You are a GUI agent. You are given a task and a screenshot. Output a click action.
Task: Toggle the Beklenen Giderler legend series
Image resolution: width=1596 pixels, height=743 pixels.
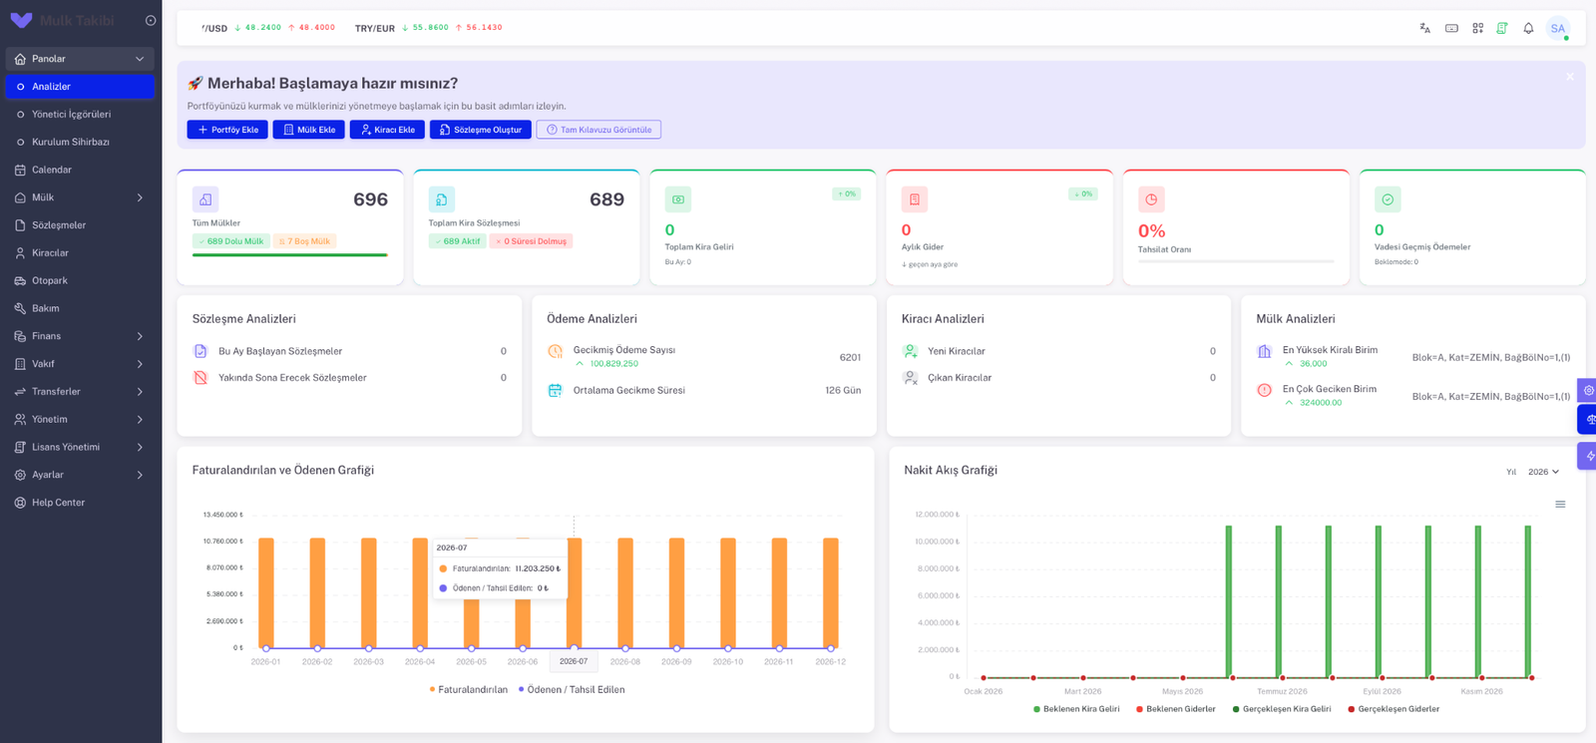click(1176, 709)
